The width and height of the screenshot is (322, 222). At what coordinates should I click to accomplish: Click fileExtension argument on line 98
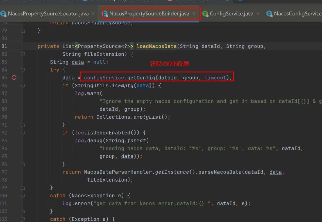tap(107, 180)
